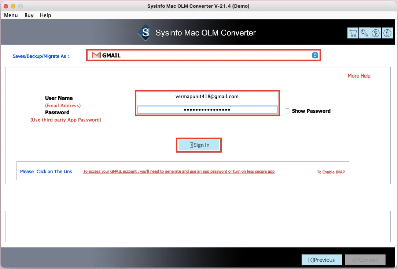The height and width of the screenshot is (269, 398).
Task: Open the Menu menu
Action: pyautogui.click(x=11, y=15)
